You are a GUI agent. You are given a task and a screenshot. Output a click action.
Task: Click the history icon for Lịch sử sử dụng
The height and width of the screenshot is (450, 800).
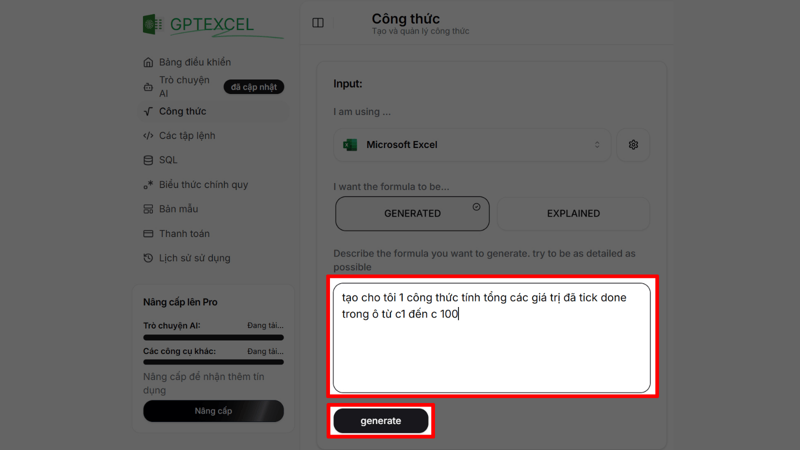tap(148, 258)
